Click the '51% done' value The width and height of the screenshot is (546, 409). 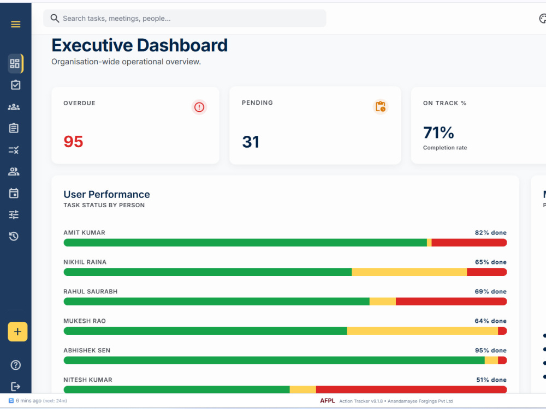pyautogui.click(x=491, y=380)
